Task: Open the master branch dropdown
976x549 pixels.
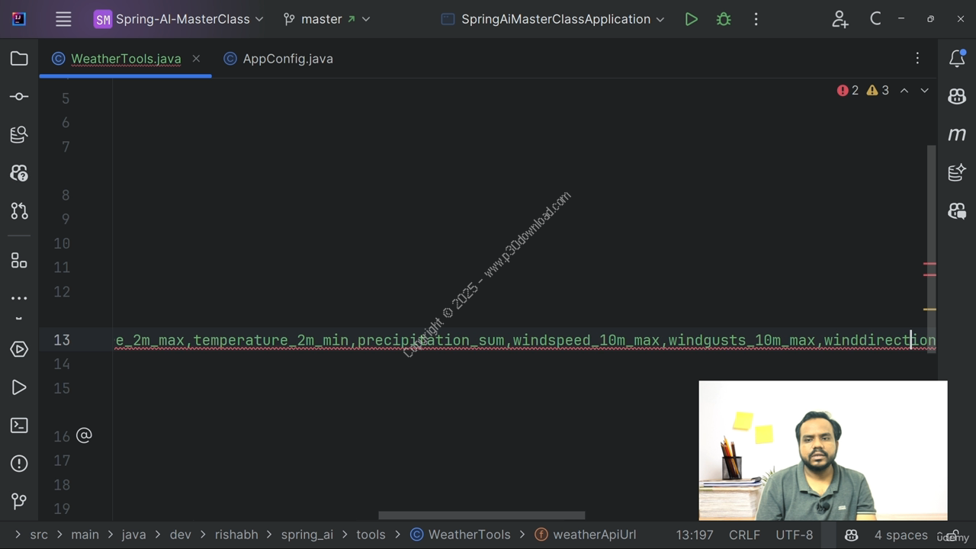Action: pyautogui.click(x=326, y=19)
